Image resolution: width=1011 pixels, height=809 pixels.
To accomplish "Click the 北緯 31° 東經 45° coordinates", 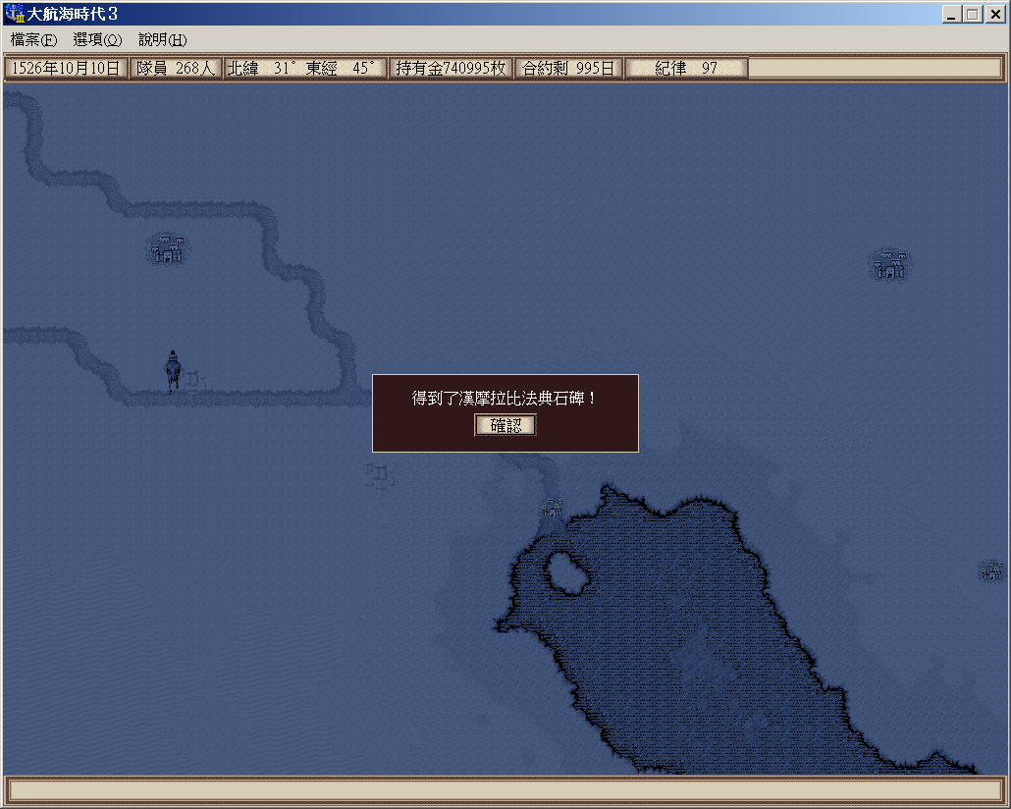I will (x=304, y=69).
